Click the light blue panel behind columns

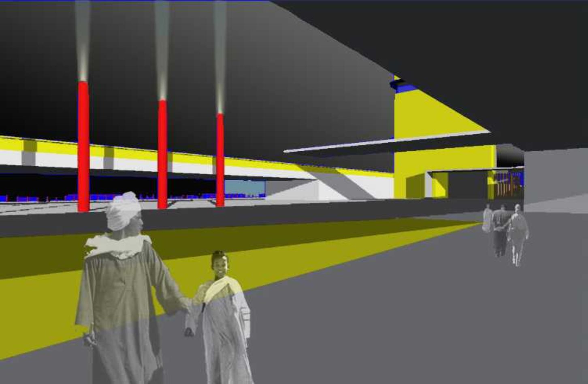pyautogui.click(x=245, y=187)
